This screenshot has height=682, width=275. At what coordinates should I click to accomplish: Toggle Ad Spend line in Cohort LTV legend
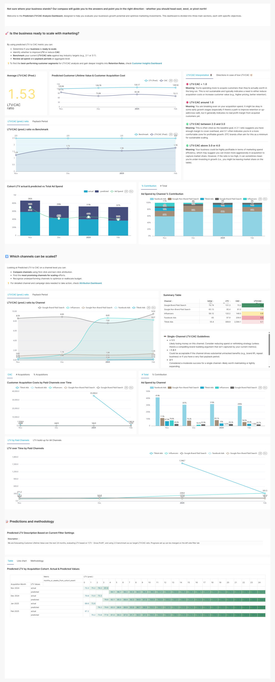click(117, 191)
